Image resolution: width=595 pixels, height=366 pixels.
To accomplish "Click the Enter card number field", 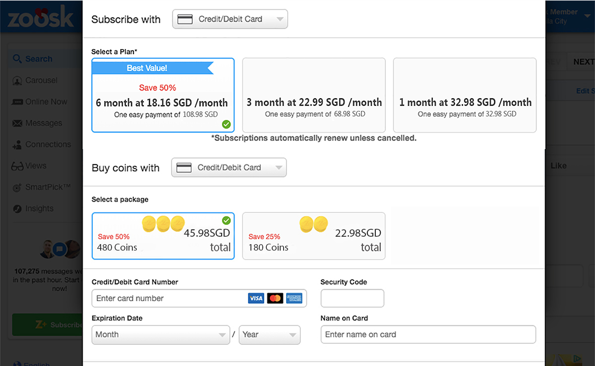I will point(199,298).
